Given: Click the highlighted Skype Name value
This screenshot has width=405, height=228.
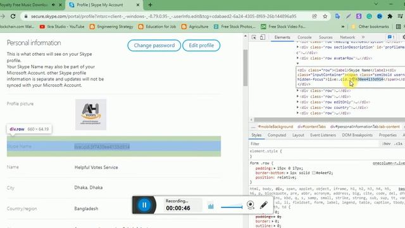Looking at the screenshot, I should (102, 147).
